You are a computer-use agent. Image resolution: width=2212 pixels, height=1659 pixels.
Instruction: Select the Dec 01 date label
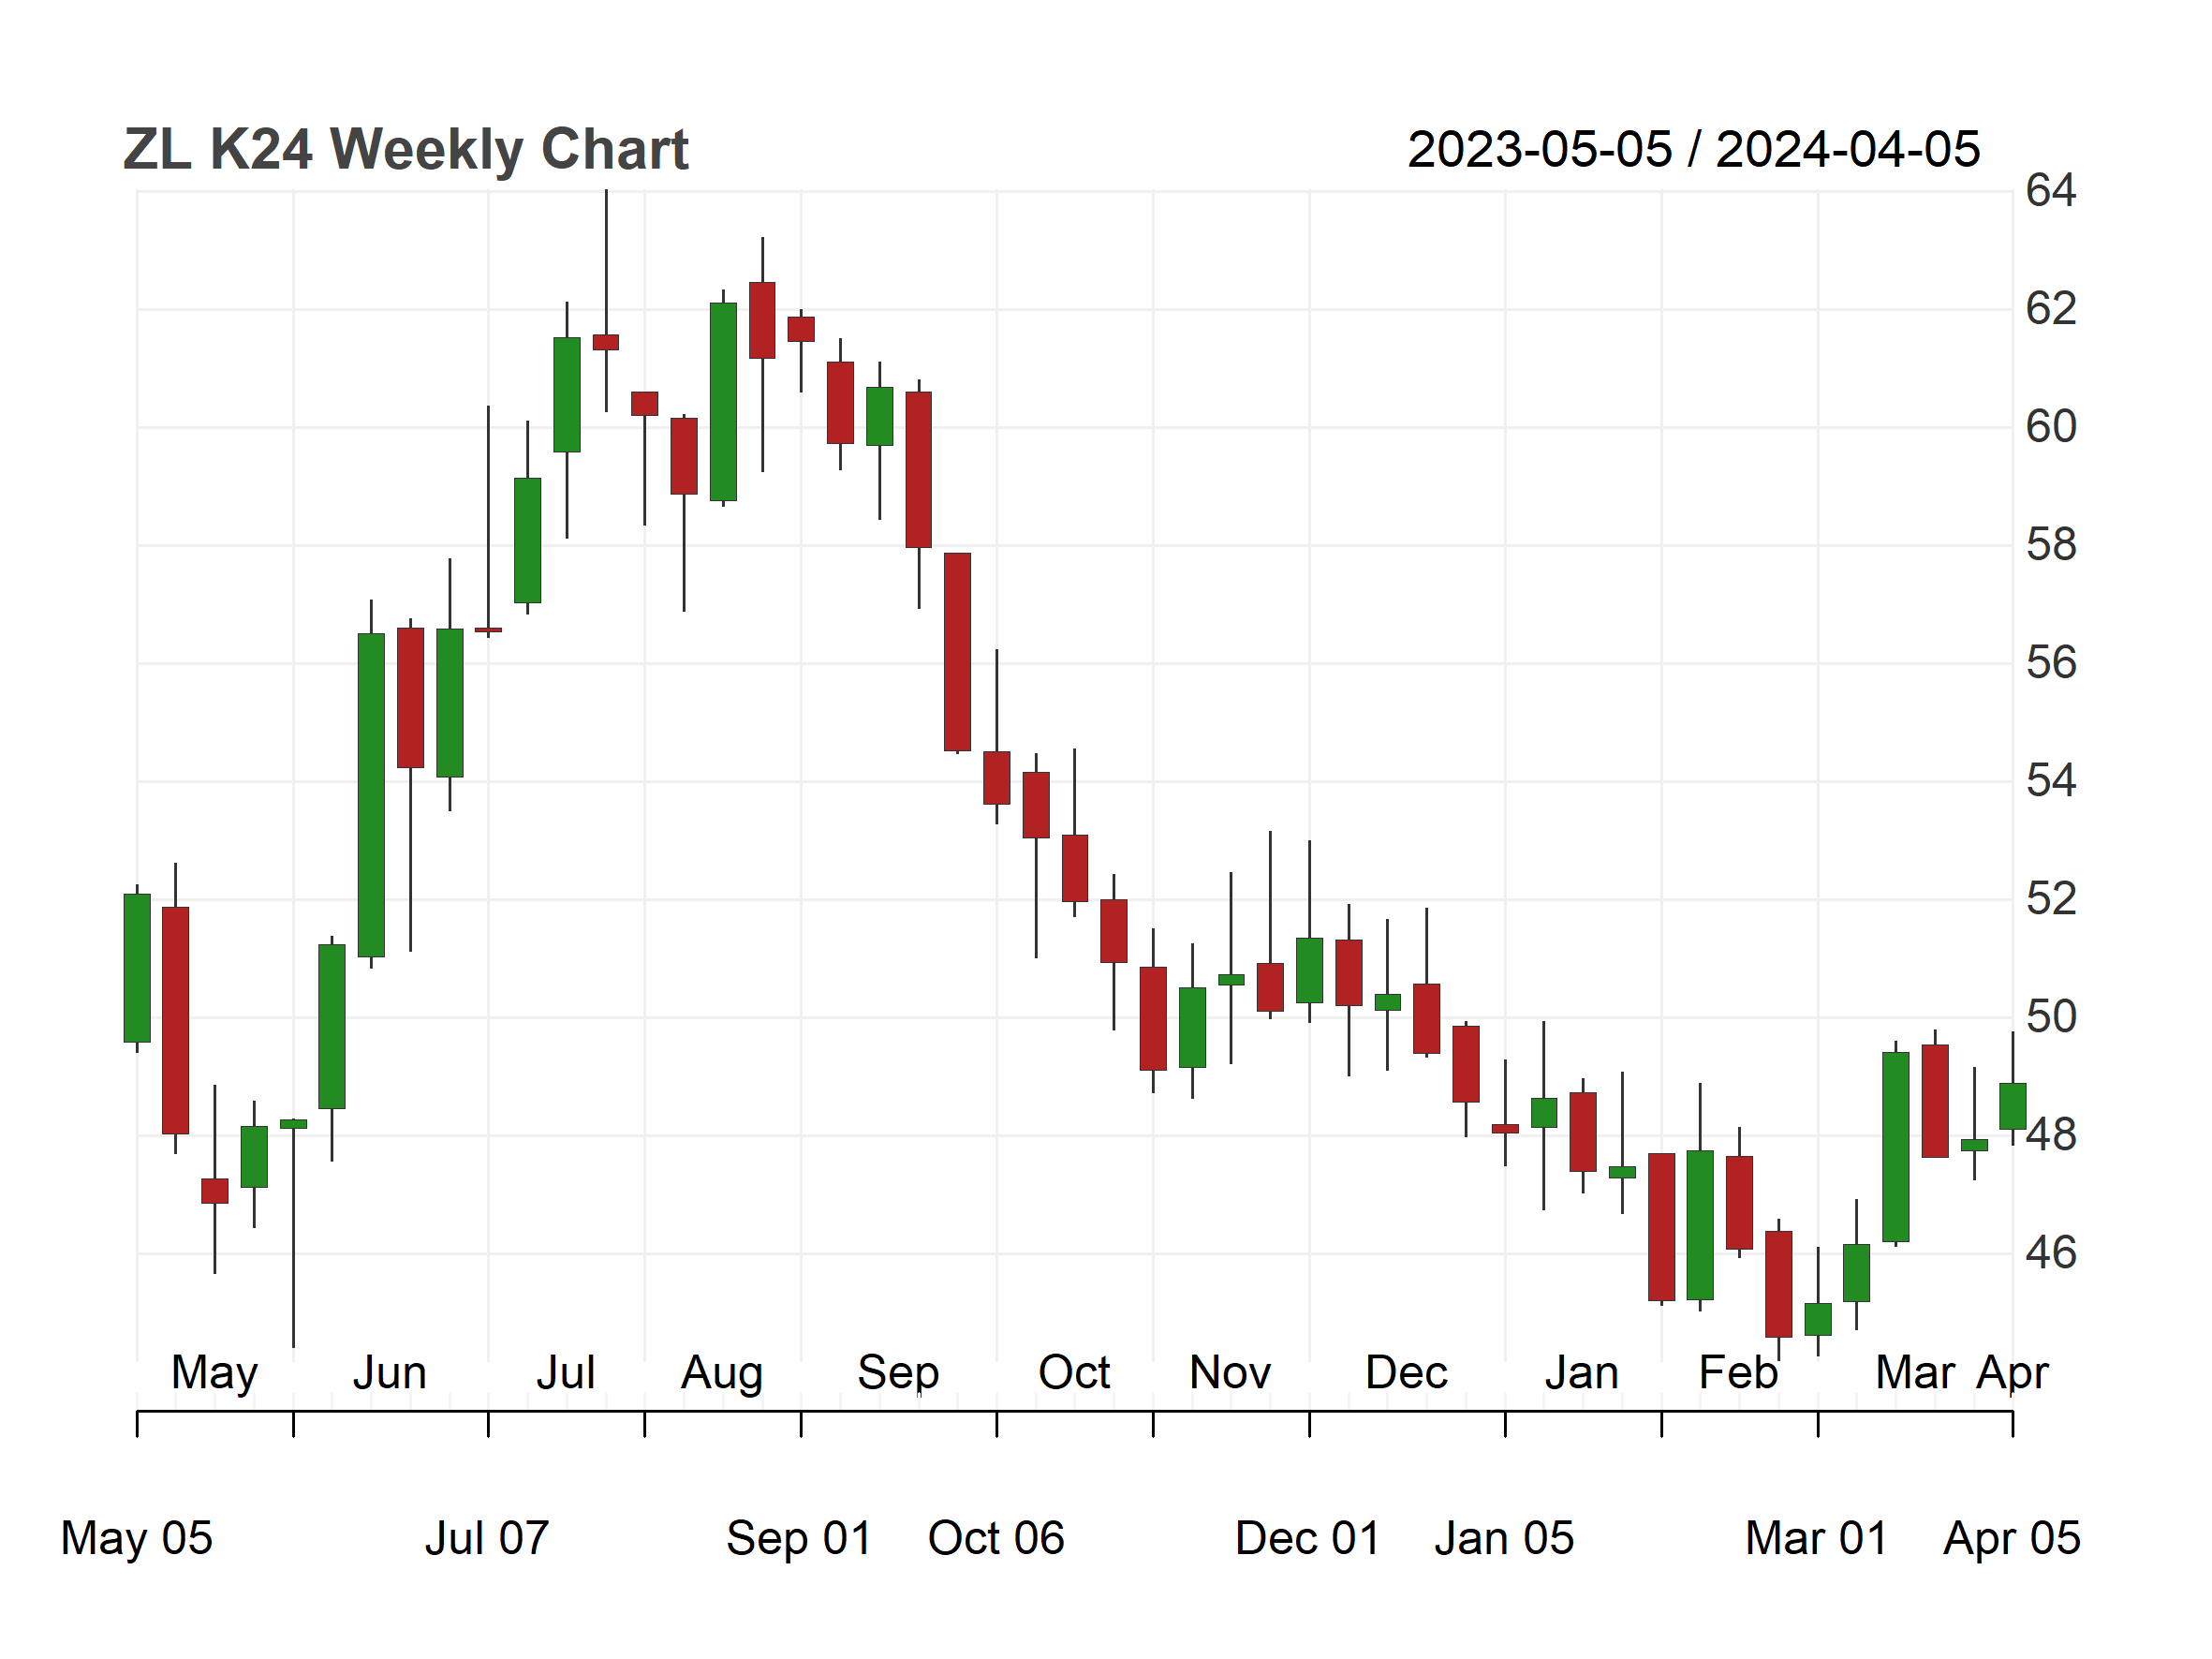1308,1538
